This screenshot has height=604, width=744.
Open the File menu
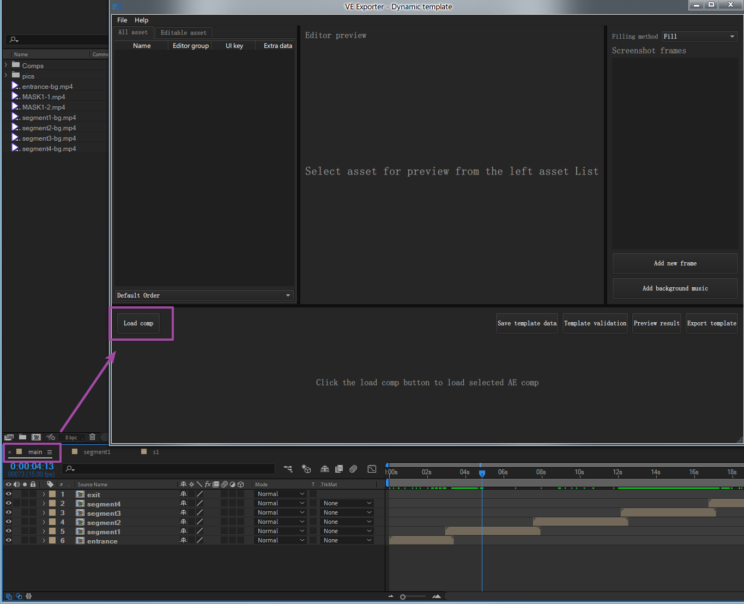pyautogui.click(x=122, y=20)
